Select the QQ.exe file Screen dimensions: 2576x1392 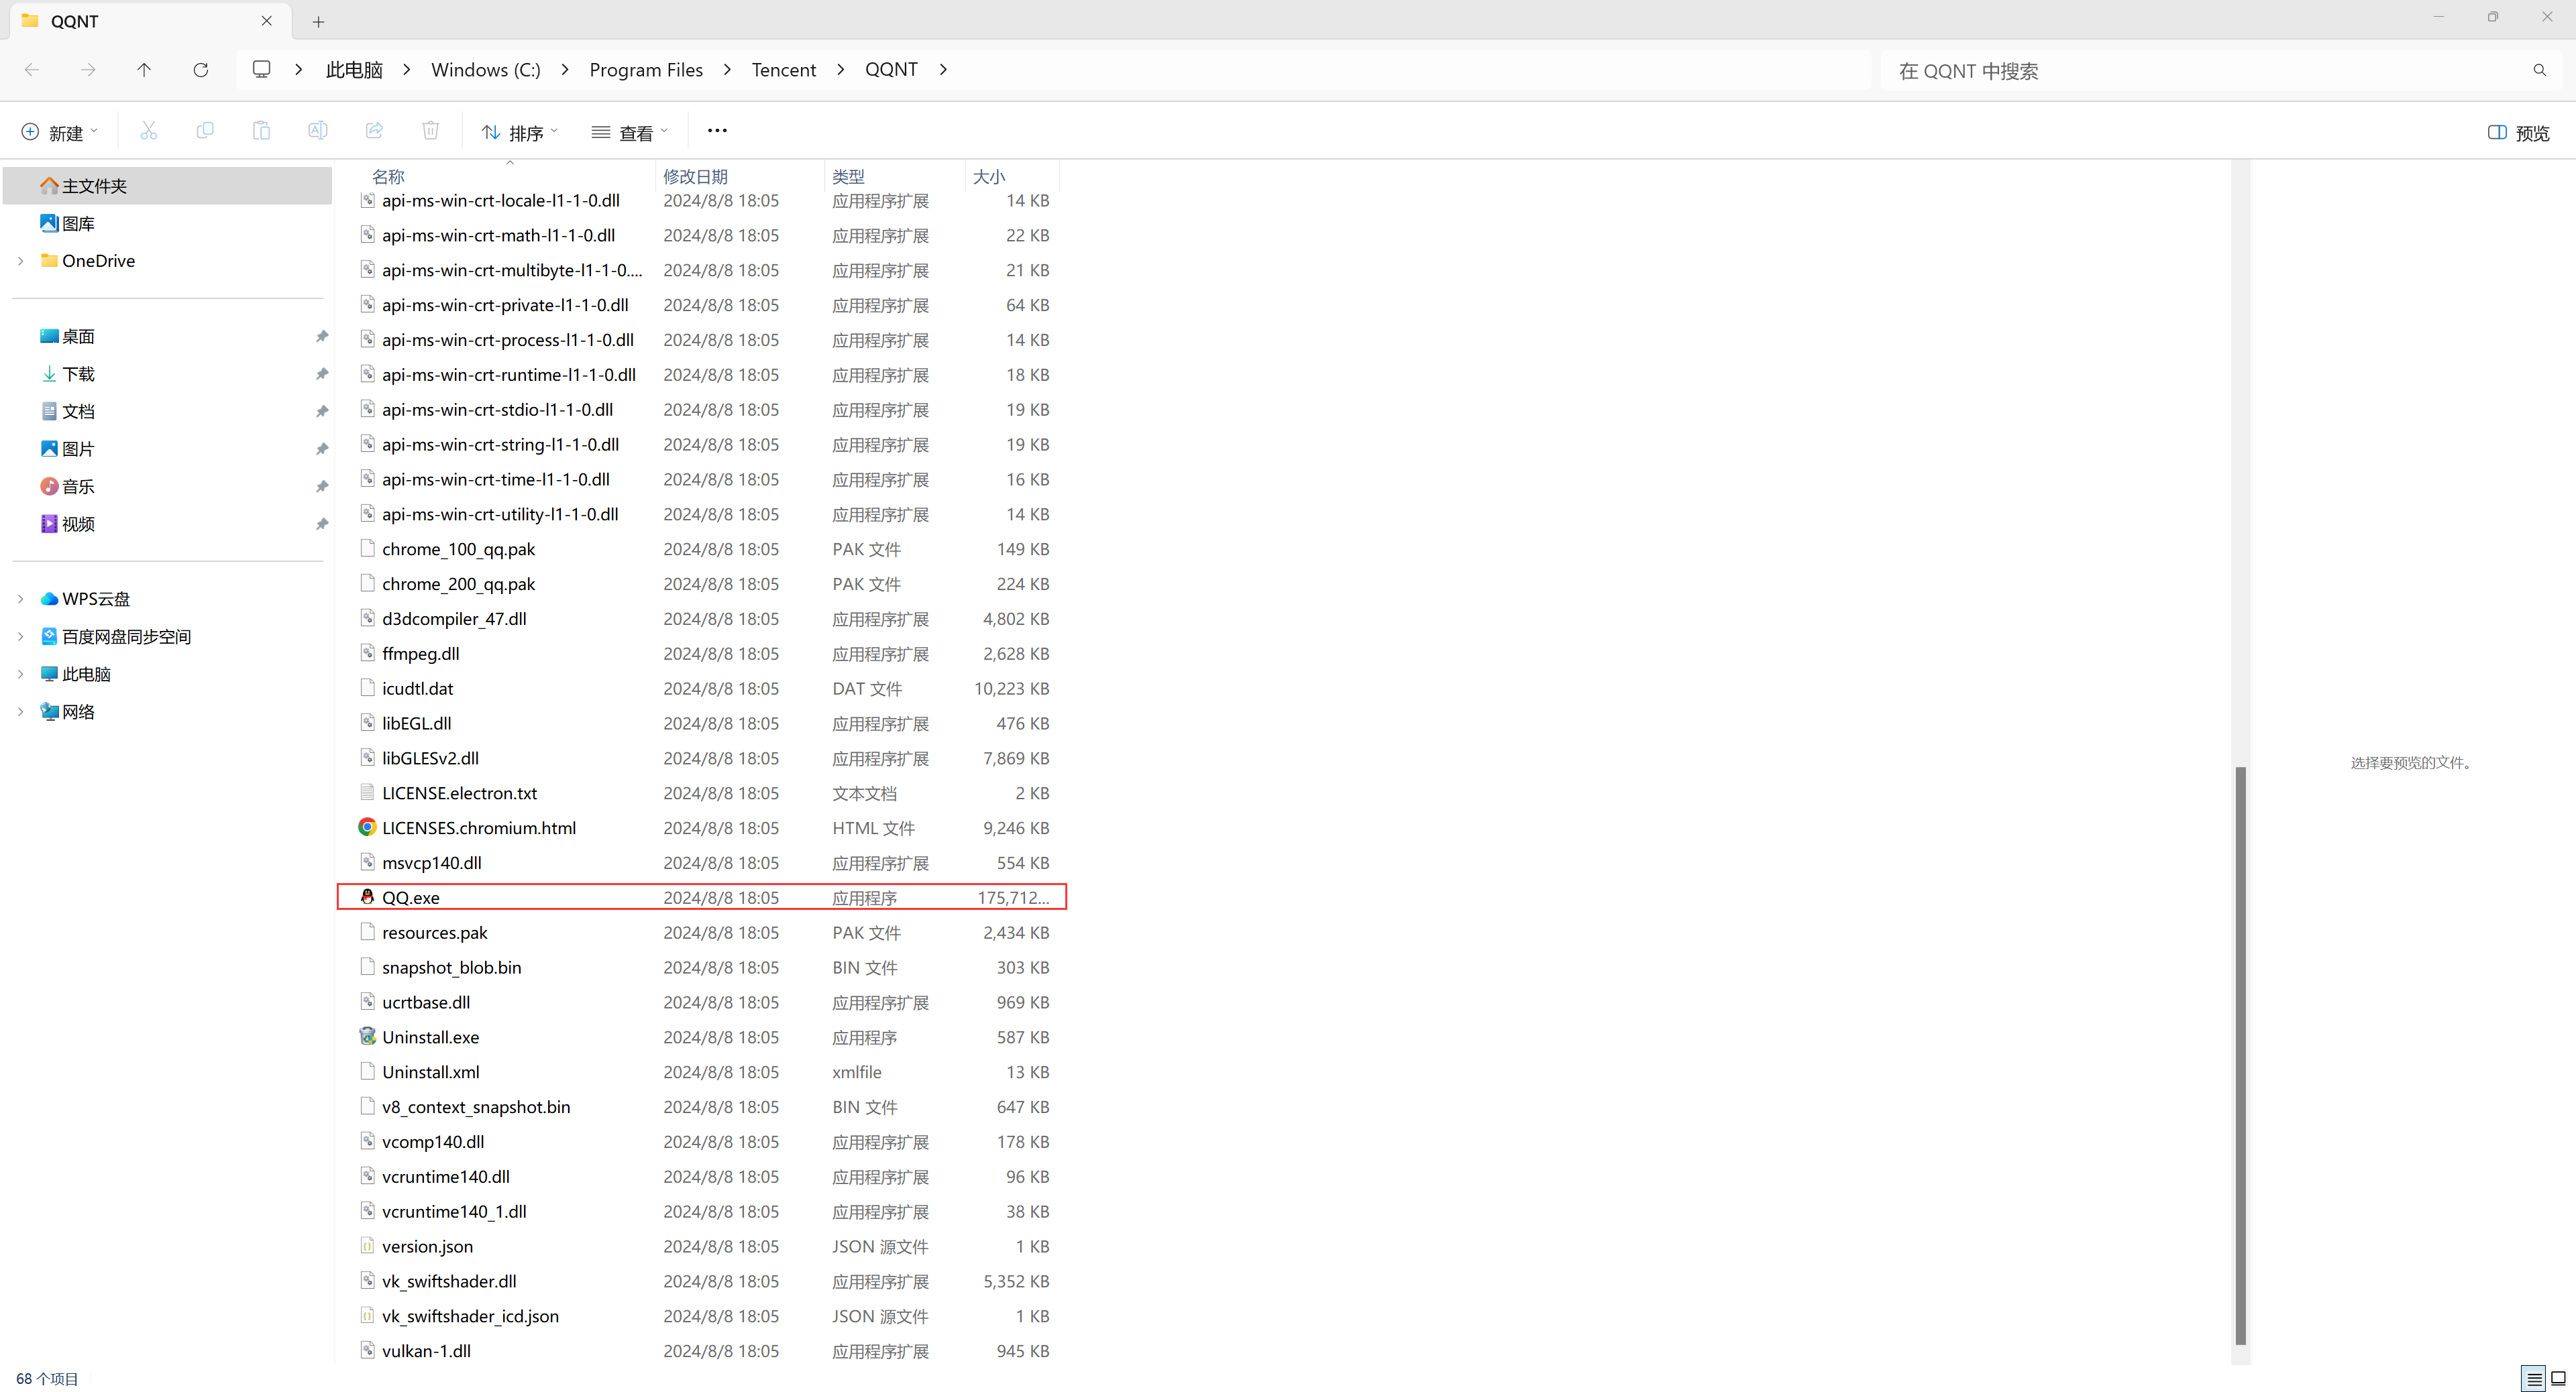[x=411, y=897]
